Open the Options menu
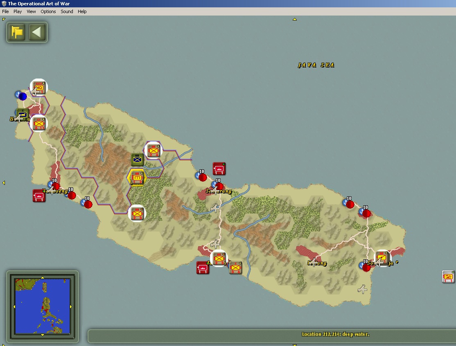 pos(48,11)
